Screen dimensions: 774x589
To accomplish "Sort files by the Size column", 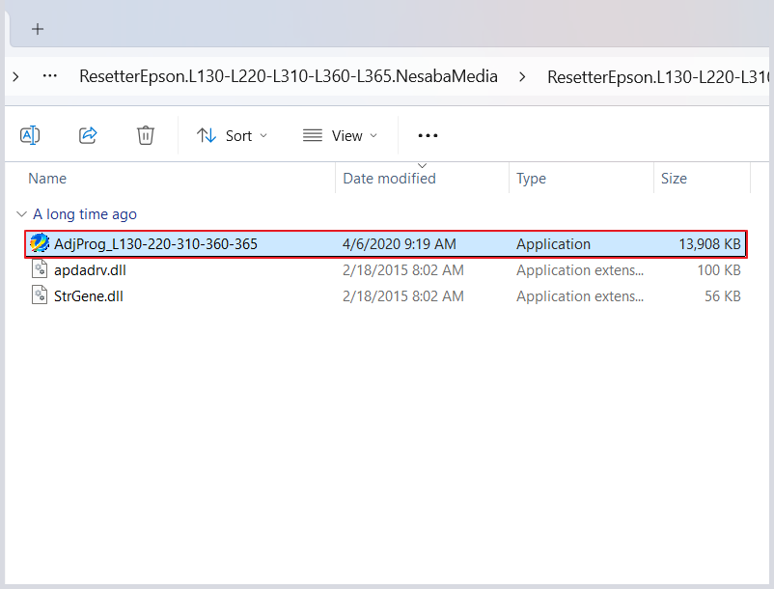I will coord(674,179).
